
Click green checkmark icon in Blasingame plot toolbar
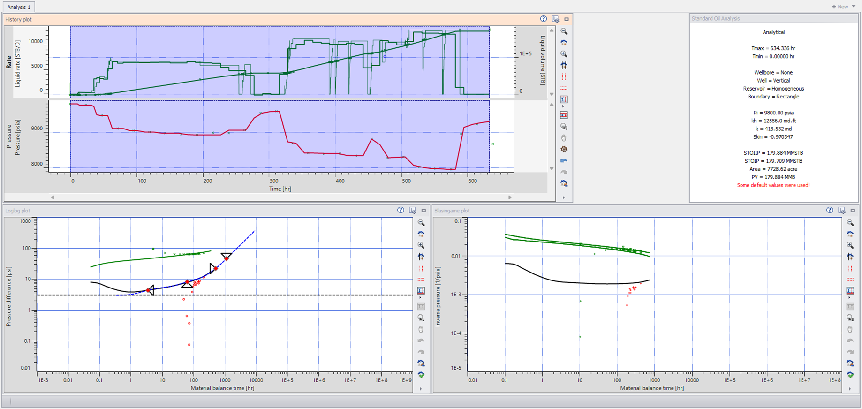tap(850, 375)
